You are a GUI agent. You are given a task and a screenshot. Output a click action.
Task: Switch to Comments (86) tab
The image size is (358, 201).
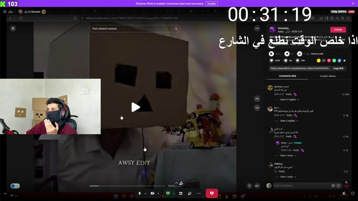pyautogui.click(x=288, y=76)
